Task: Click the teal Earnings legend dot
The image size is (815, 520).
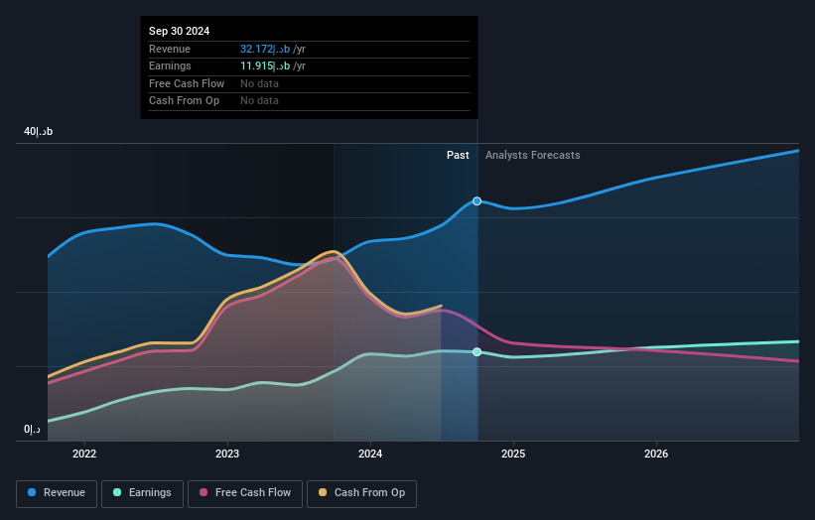Action: (117, 492)
